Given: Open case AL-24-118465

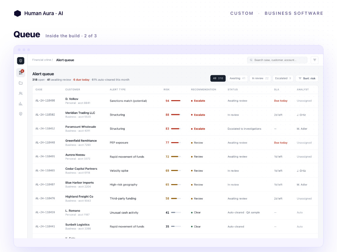Looking at the screenshot, I should pos(45,171).
